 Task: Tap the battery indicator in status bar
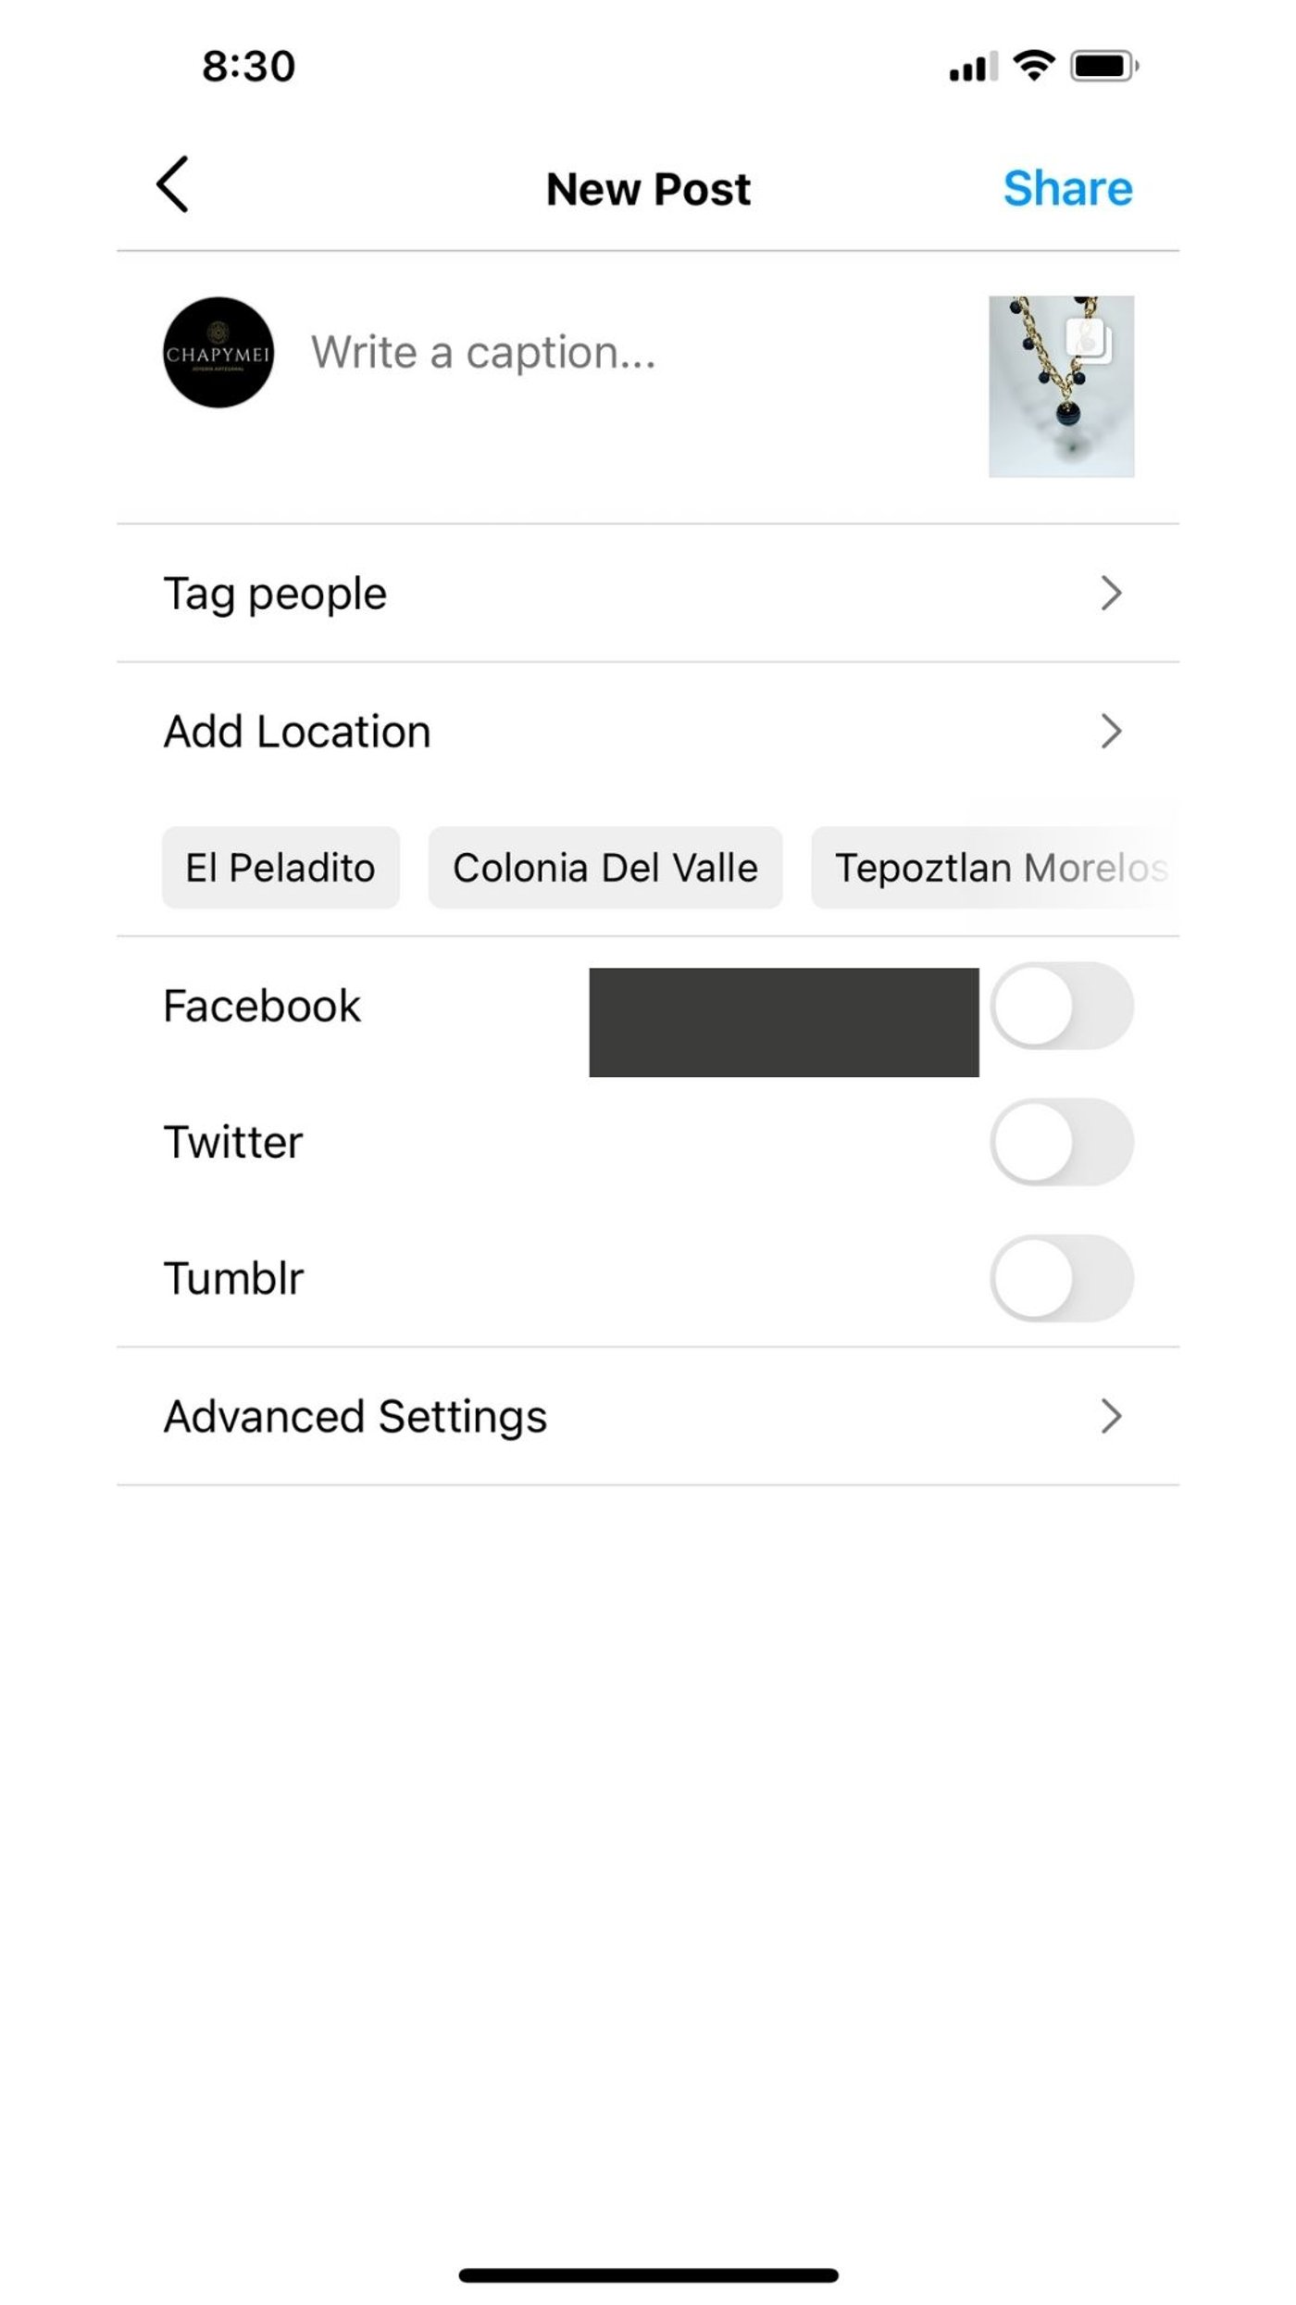coord(1103,63)
